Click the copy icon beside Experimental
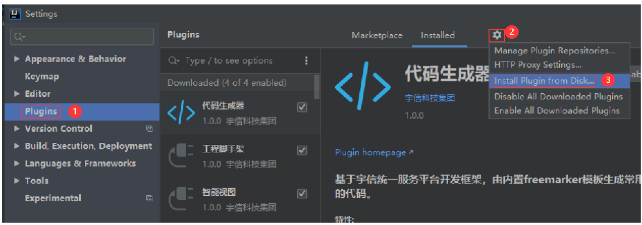The height and width of the screenshot is (225, 642). pos(149,198)
